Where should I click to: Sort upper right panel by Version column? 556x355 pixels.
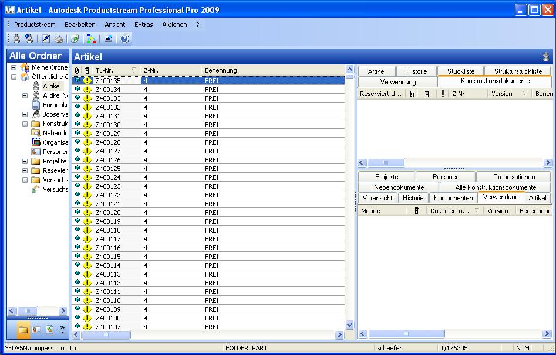click(x=508, y=94)
